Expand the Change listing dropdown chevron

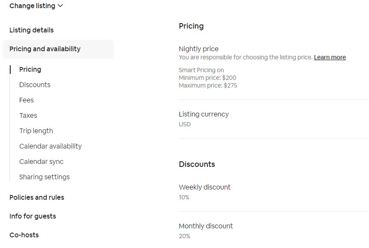(60, 6)
